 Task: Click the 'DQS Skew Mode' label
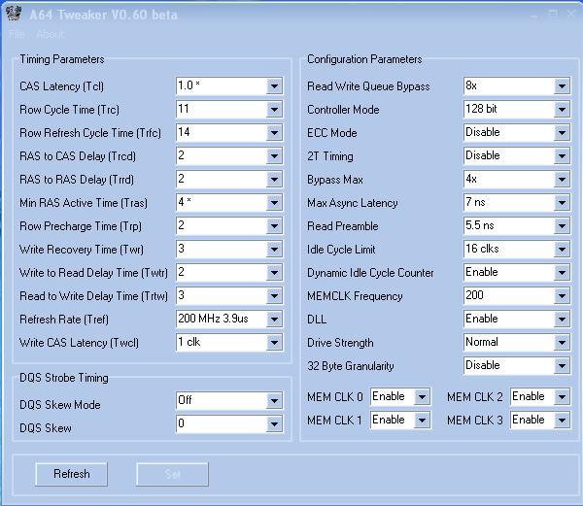[x=60, y=405]
